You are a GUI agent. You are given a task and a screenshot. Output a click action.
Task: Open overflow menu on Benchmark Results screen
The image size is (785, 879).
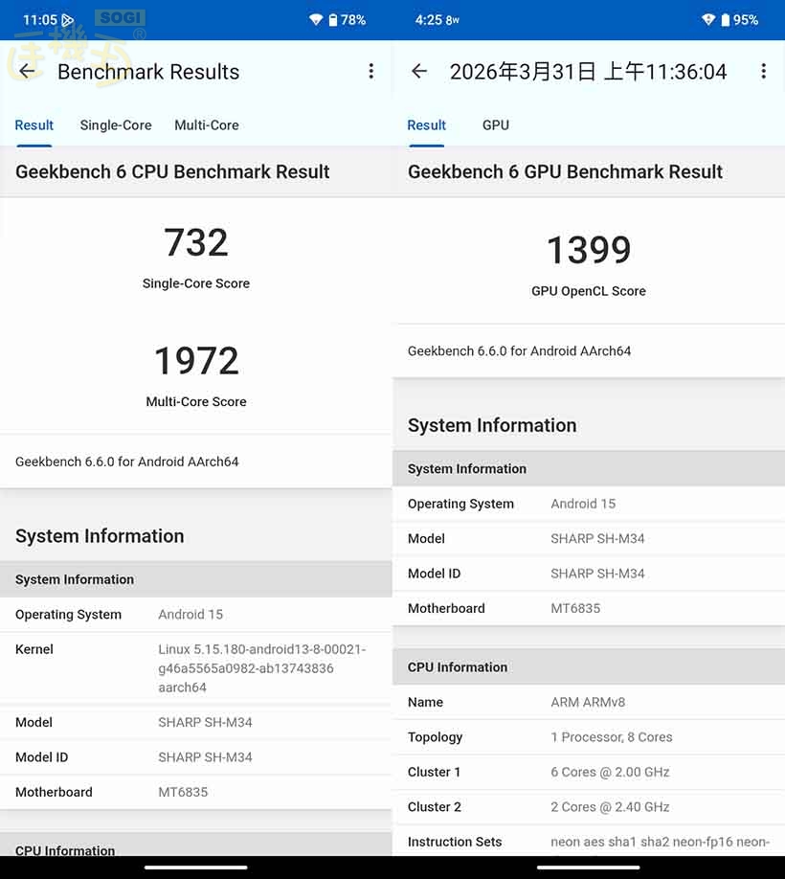[x=370, y=71]
